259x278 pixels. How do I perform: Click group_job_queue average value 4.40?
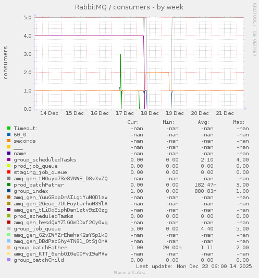pyautogui.click(x=207, y=229)
